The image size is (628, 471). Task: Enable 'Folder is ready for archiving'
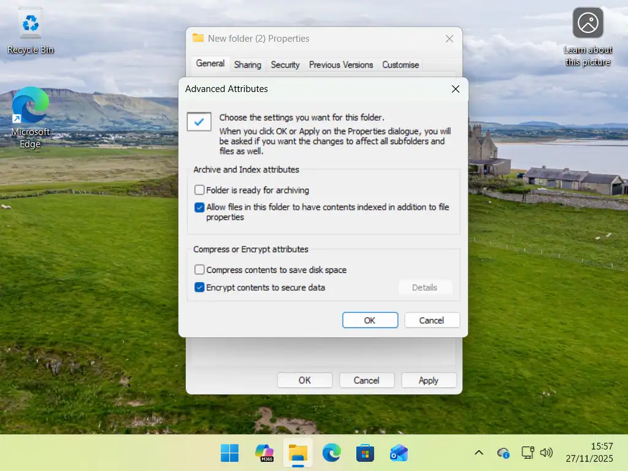pyautogui.click(x=199, y=190)
